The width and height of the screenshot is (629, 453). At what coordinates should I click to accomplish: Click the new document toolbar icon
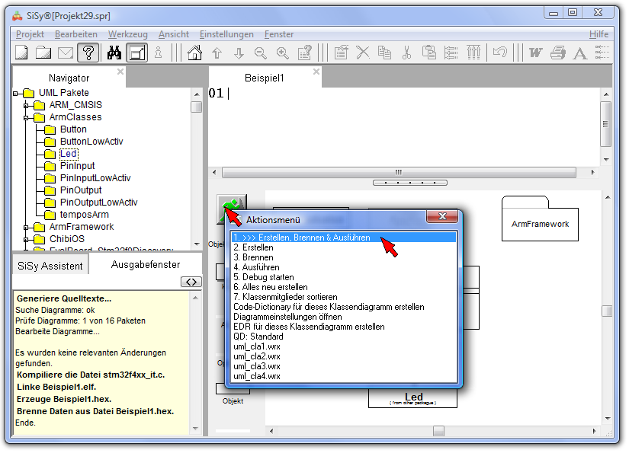[x=21, y=53]
